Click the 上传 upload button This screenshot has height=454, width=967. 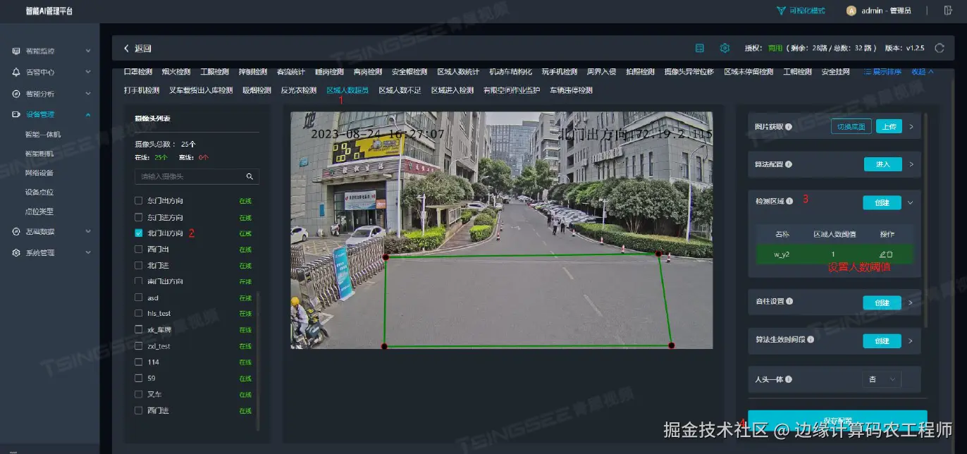tap(889, 126)
